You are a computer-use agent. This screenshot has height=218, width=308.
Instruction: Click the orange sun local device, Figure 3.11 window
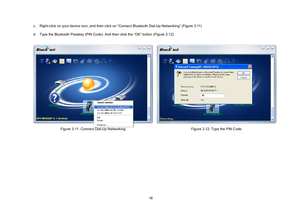88,84
